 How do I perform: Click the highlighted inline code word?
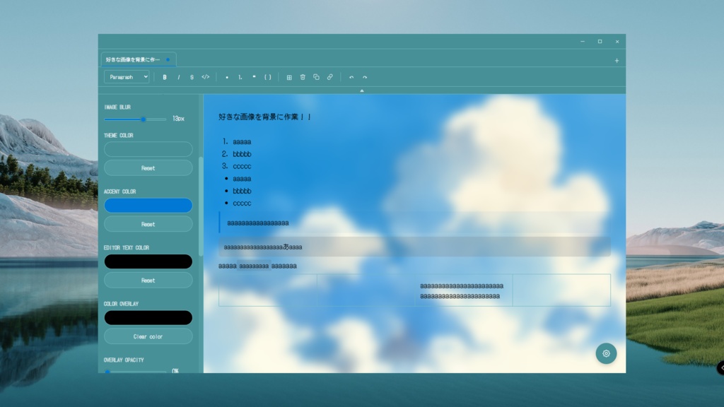pos(254,266)
